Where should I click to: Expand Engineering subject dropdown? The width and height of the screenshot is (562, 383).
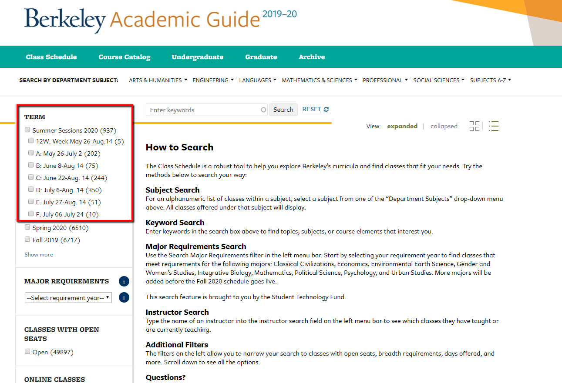point(213,80)
